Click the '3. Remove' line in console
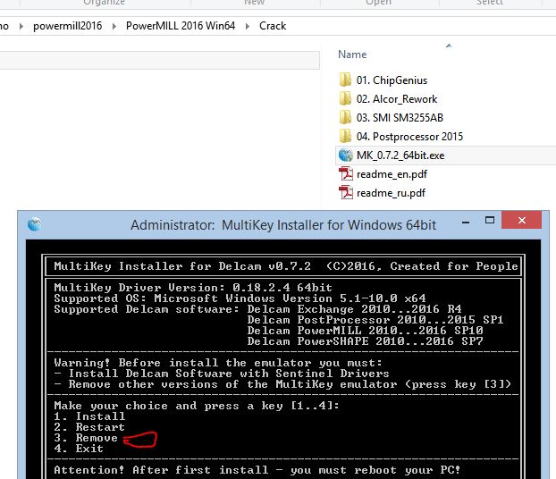 pyautogui.click(x=86, y=438)
